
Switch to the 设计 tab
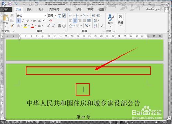(41, 9)
